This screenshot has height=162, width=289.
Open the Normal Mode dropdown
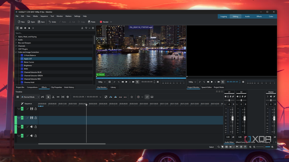click(30, 97)
